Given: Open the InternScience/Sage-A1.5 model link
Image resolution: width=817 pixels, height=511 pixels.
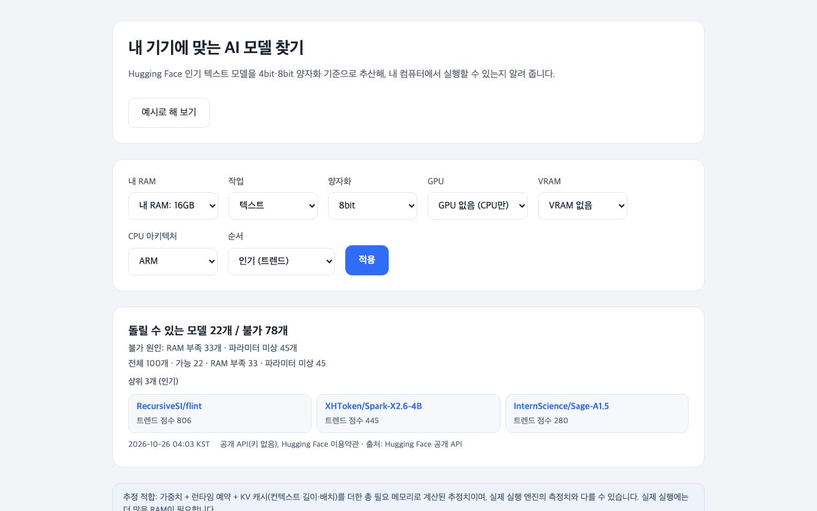Looking at the screenshot, I should click(561, 406).
